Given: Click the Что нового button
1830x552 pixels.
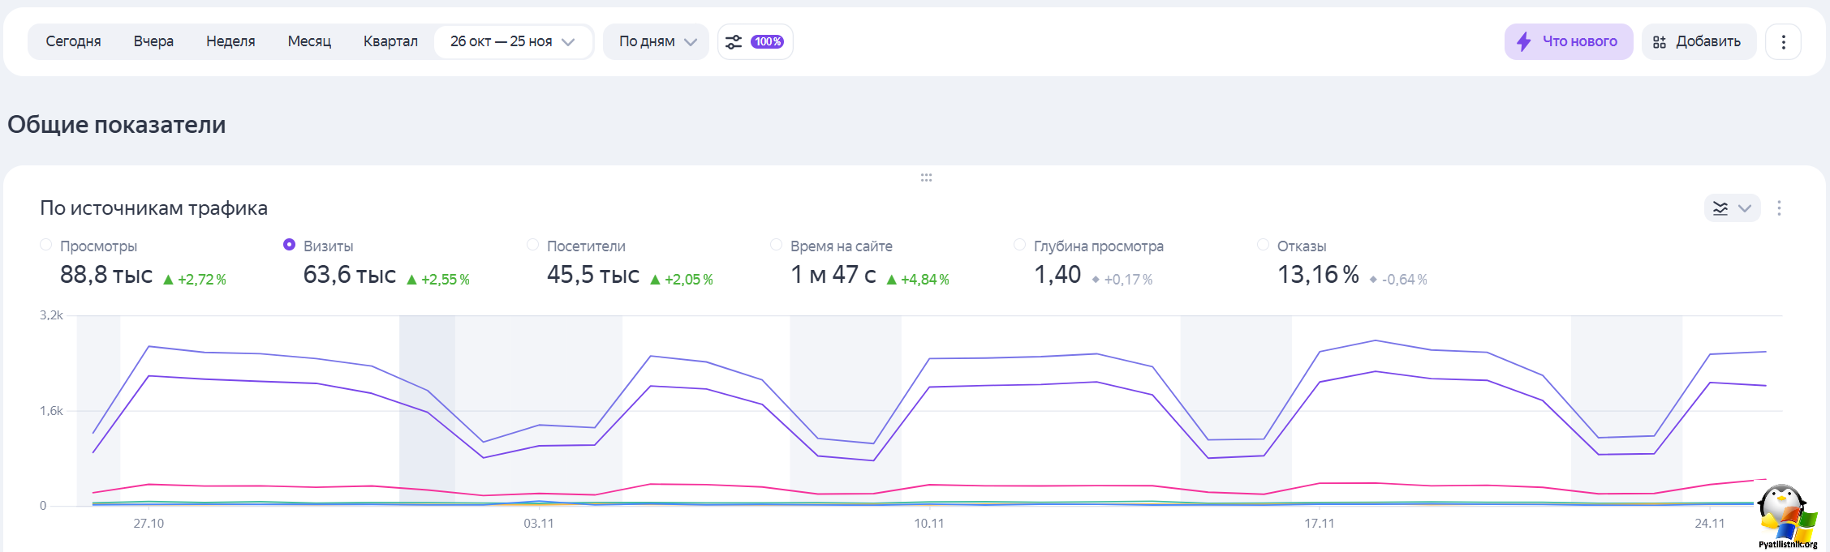Looking at the screenshot, I should click(x=1578, y=42).
